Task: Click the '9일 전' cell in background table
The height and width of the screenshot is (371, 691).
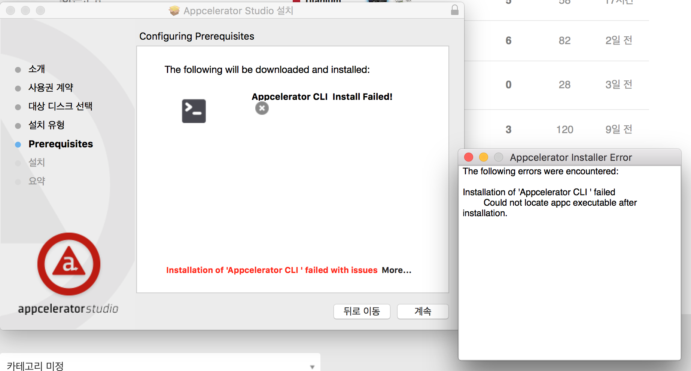Action: point(619,129)
